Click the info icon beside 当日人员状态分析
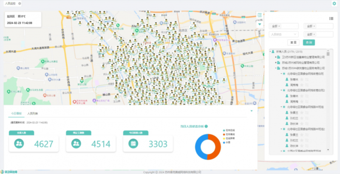The height and width of the screenshot is (174, 340). [x=207, y=126]
